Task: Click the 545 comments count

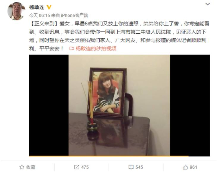Action: pyautogui.click(x=139, y=167)
